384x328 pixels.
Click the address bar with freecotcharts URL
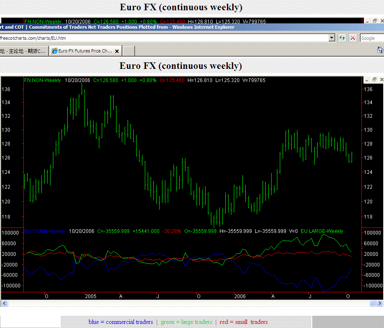pyautogui.click(x=164, y=38)
